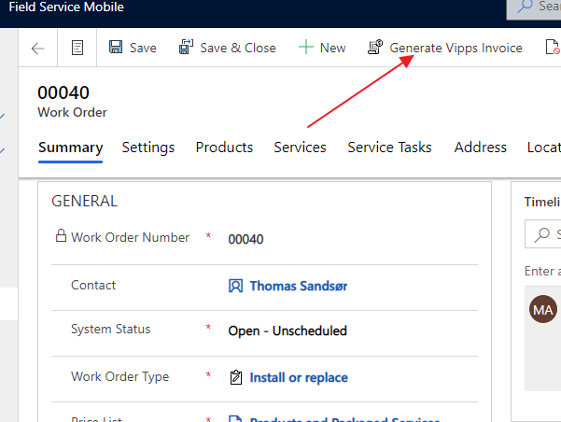Viewport: 561px width, 422px height.
Task: Click the Work Order Number value 00040
Action: 245,239
